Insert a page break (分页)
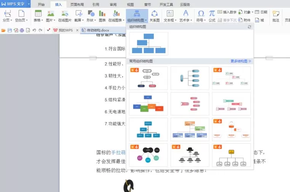This screenshot has height=192, width=290. [7, 16]
